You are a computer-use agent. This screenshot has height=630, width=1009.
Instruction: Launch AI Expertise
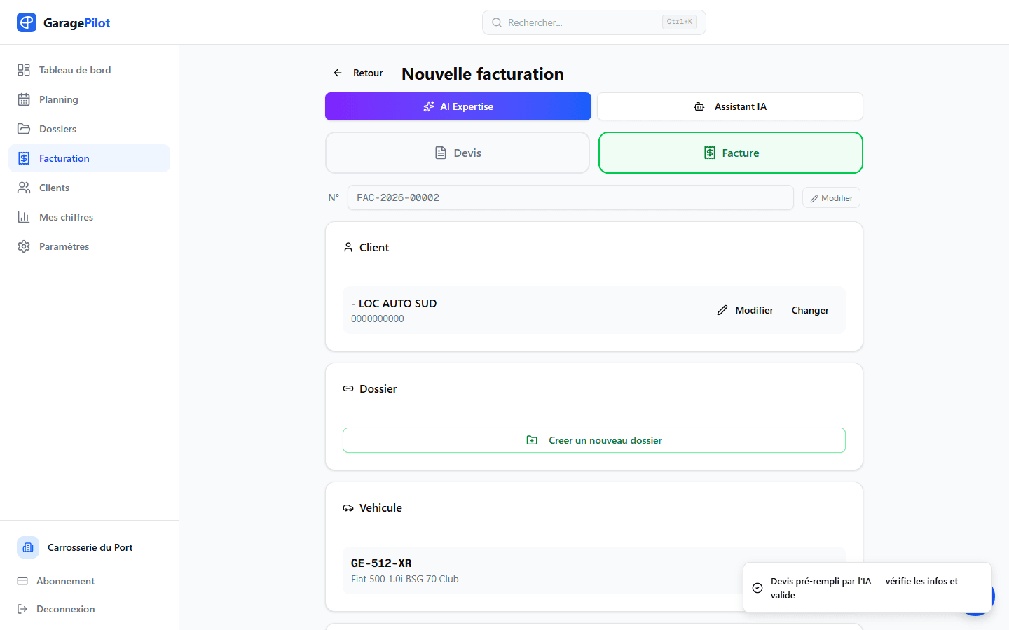(x=458, y=106)
